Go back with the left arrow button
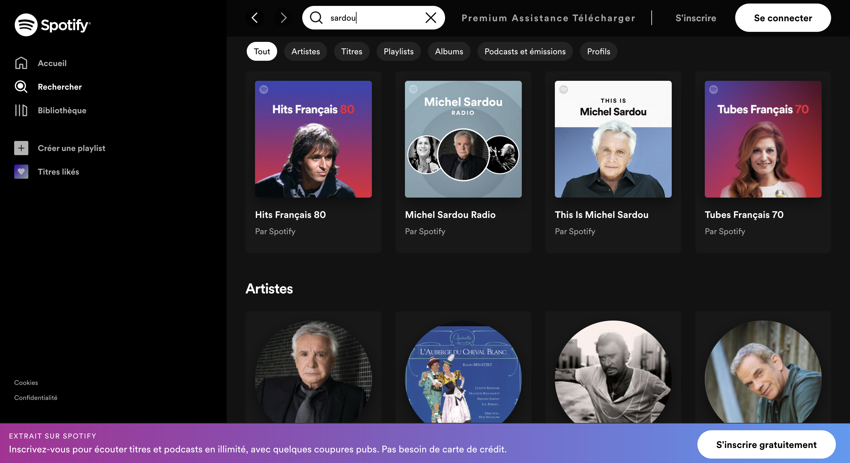The height and width of the screenshot is (463, 850). pos(255,18)
